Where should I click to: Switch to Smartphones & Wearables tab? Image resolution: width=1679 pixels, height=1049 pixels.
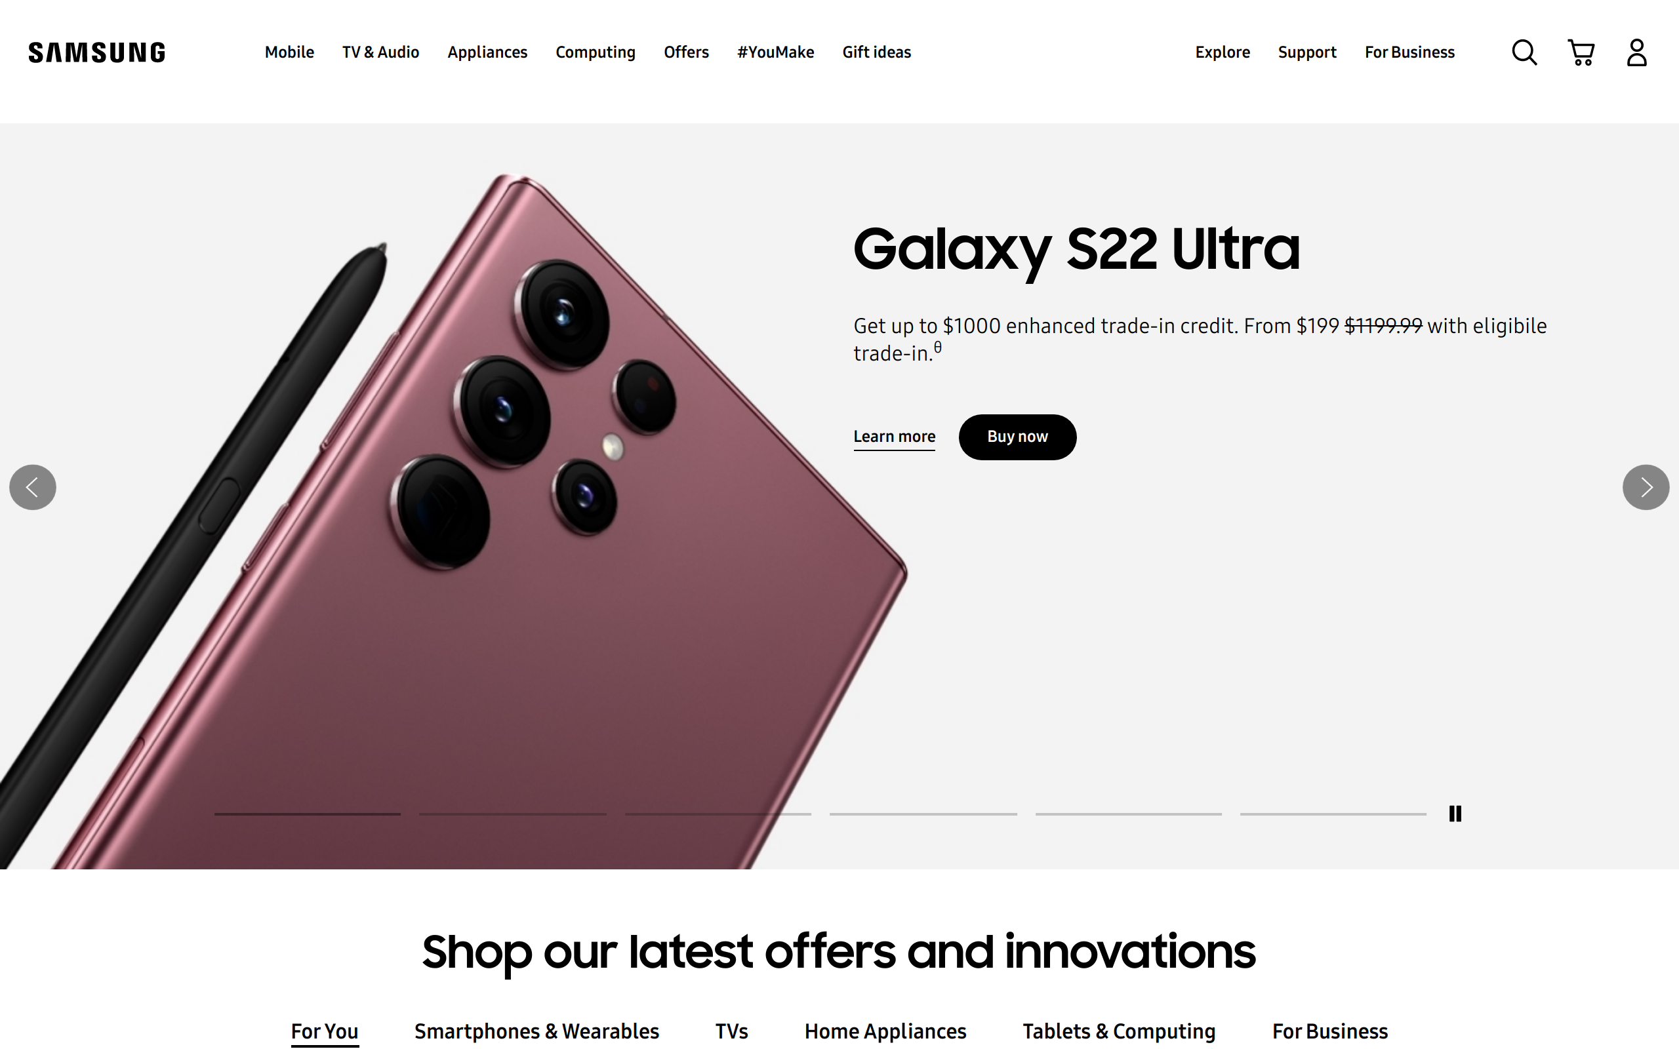tap(536, 1032)
